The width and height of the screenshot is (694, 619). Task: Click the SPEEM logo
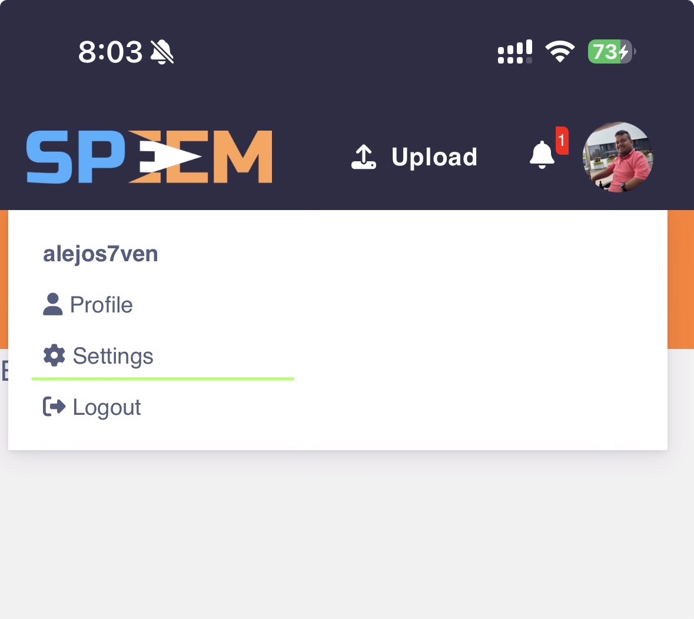click(x=149, y=157)
